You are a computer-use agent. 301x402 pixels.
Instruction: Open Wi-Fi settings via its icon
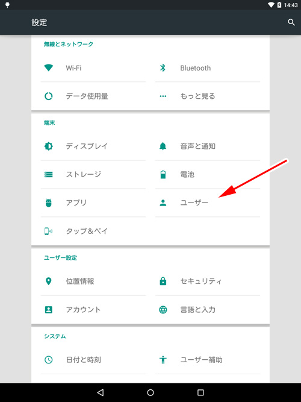coord(48,68)
